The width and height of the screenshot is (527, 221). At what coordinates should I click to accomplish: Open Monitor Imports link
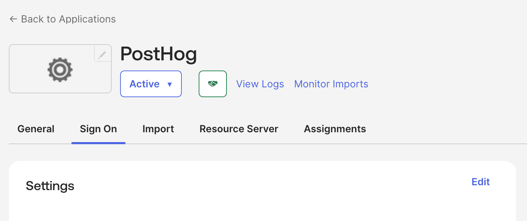point(331,84)
